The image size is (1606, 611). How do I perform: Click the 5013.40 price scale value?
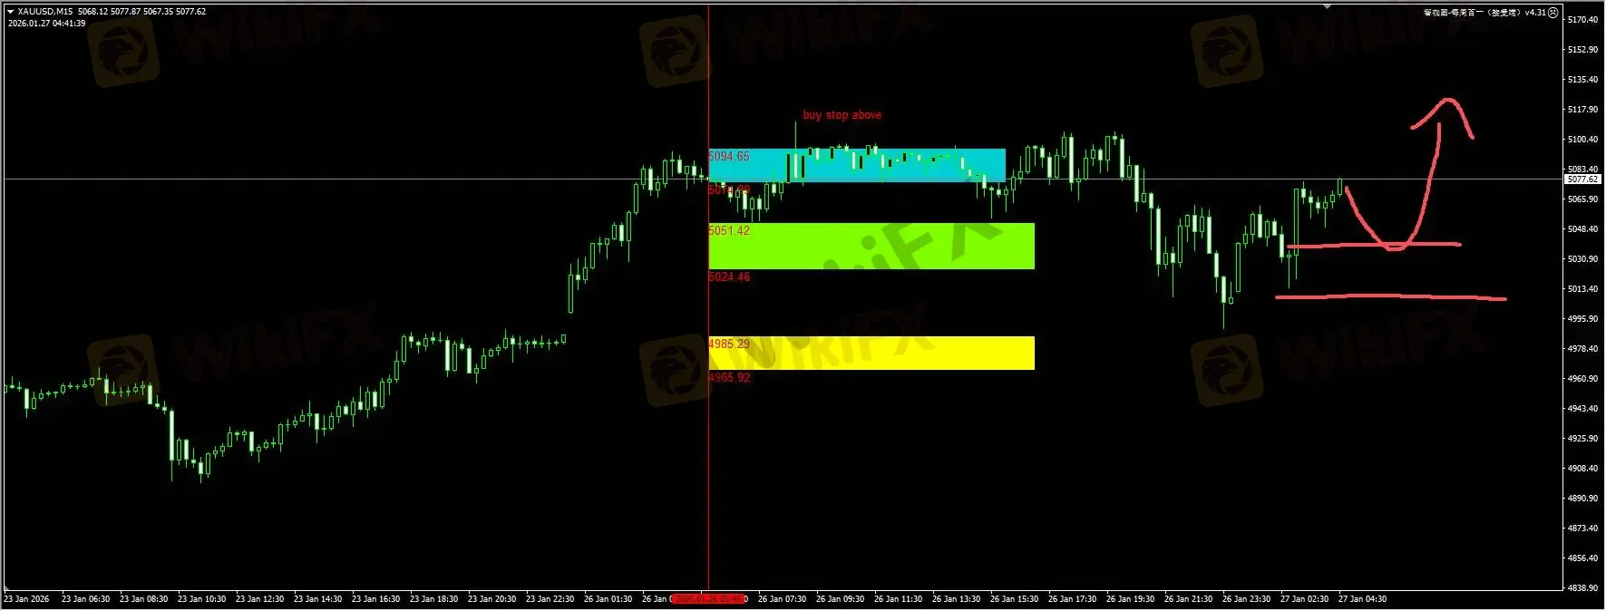point(1582,289)
